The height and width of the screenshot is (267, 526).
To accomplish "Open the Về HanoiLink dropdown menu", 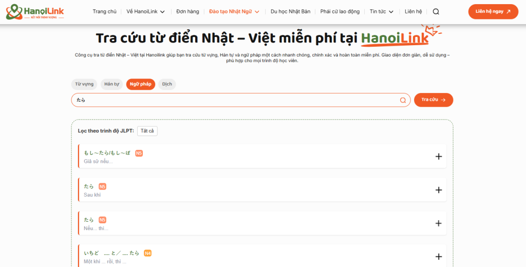I will pyautogui.click(x=145, y=11).
